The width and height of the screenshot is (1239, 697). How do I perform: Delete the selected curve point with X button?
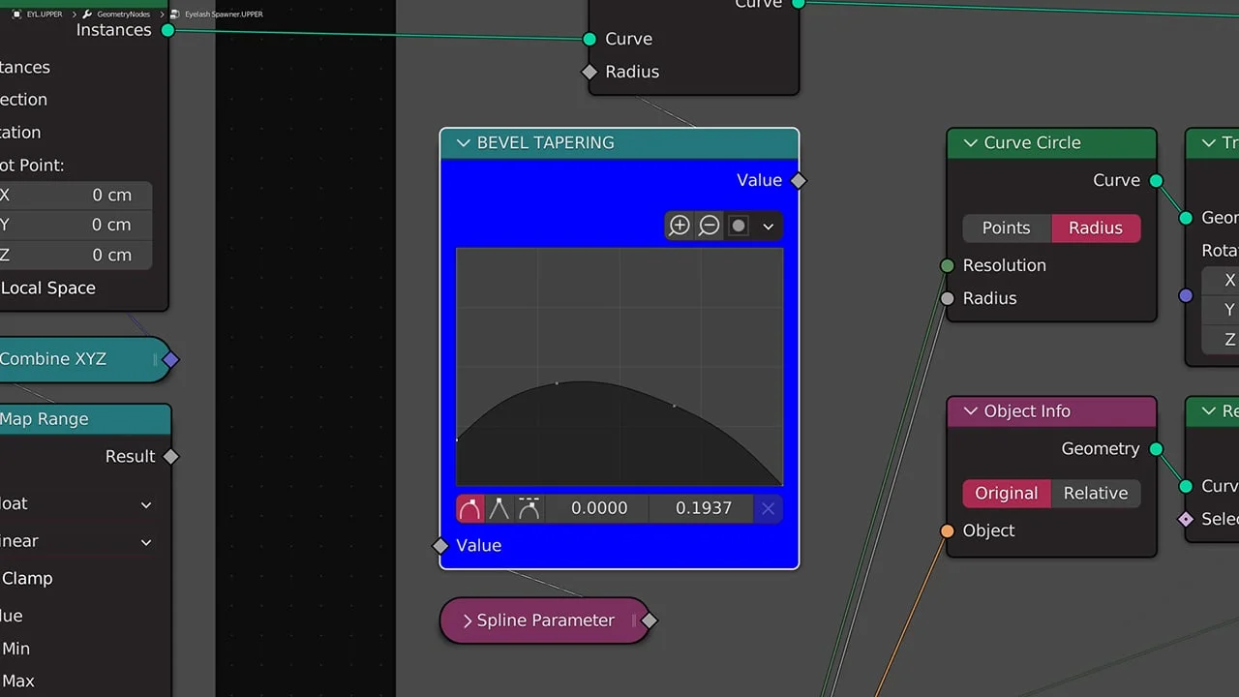769,507
